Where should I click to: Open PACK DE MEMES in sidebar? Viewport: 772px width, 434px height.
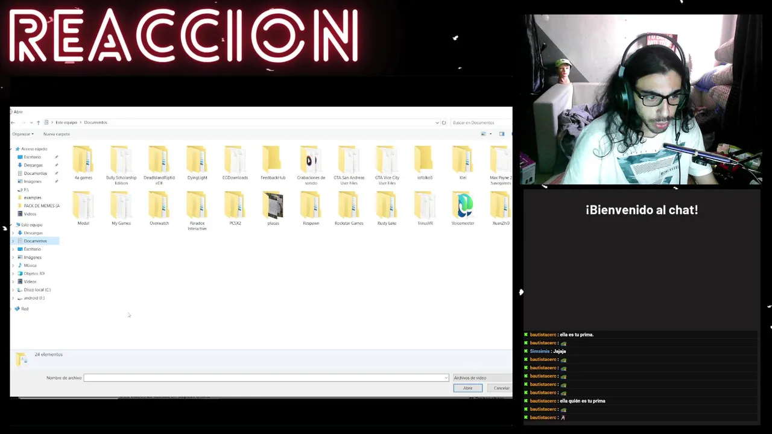click(x=41, y=206)
